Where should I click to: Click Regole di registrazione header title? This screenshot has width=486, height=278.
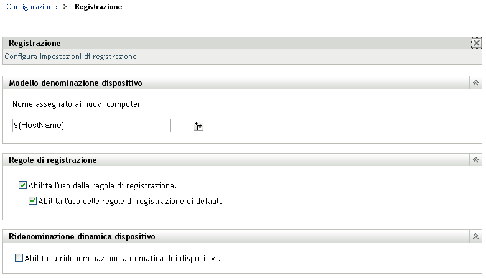(53, 160)
